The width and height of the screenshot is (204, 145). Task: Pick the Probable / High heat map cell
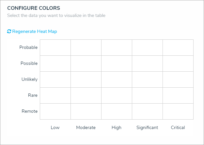(117, 48)
